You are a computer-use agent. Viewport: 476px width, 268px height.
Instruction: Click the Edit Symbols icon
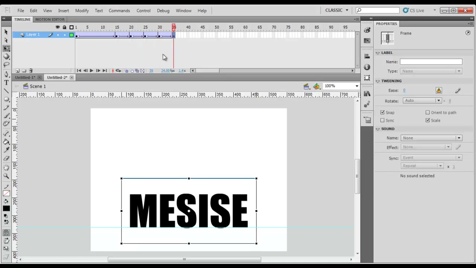316,86
